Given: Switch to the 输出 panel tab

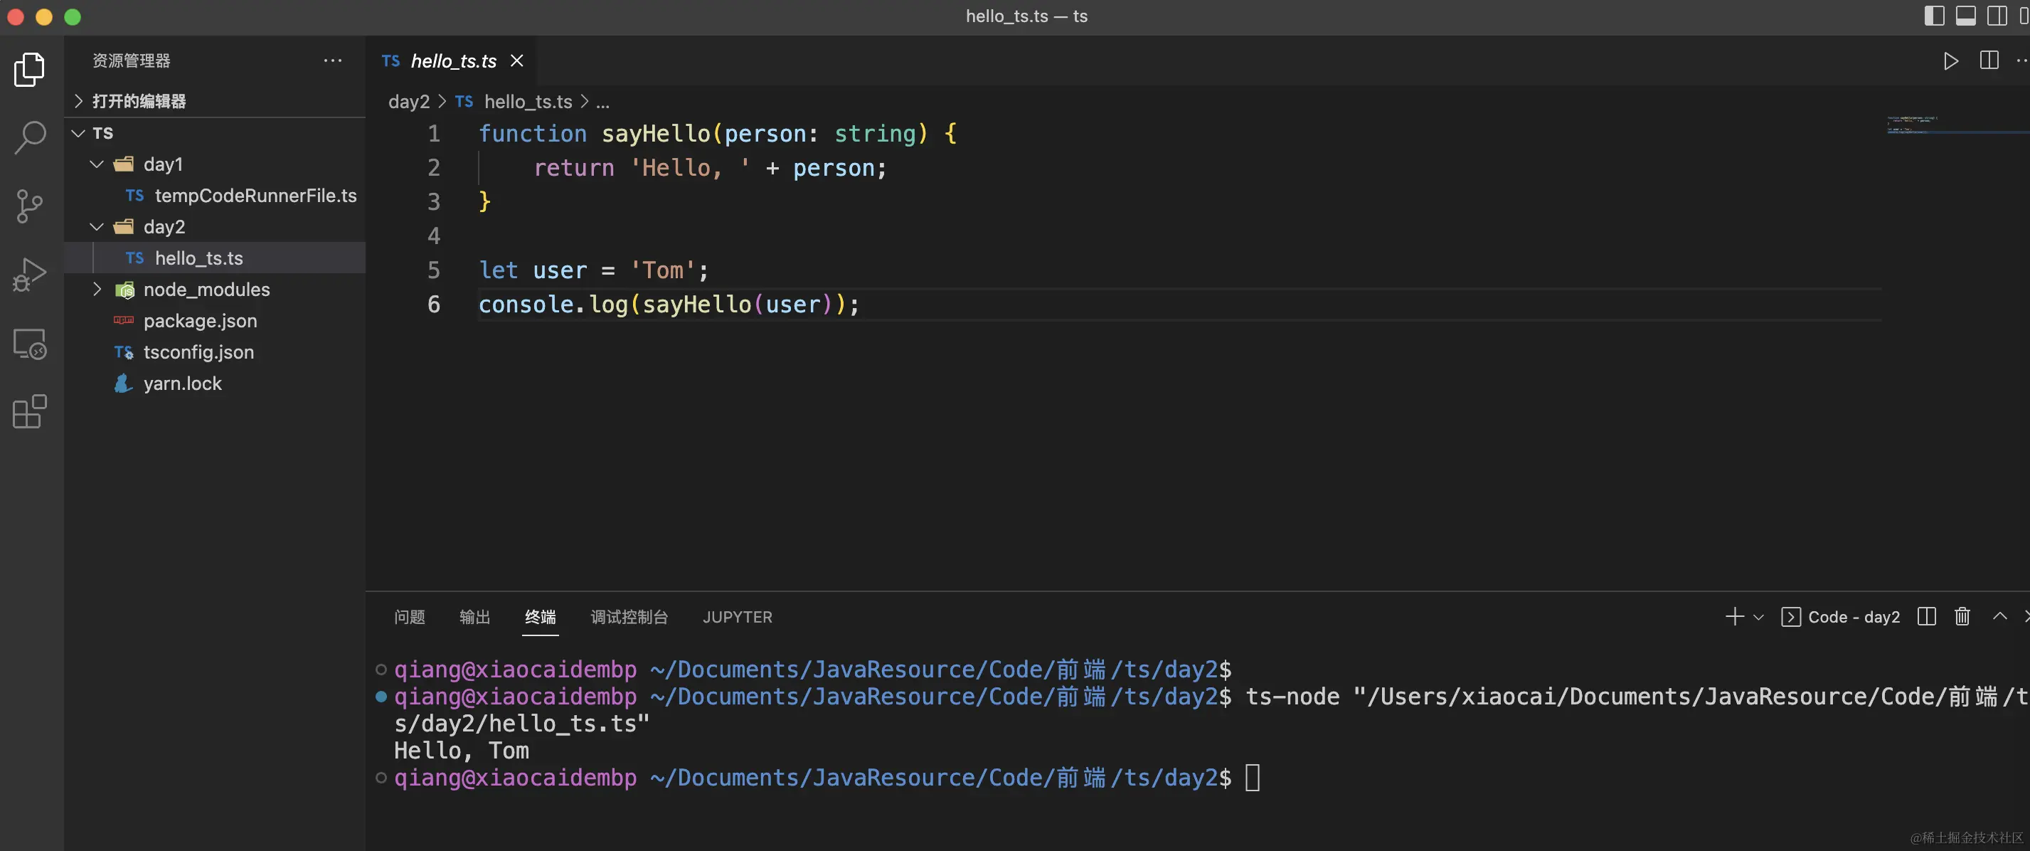Looking at the screenshot, I should pos(474,617).
